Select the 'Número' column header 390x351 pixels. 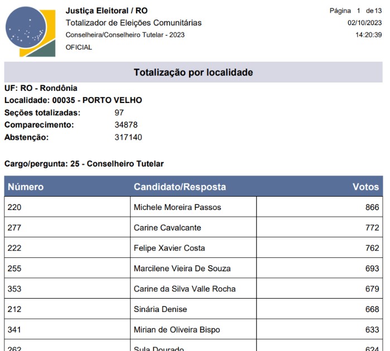26,187
